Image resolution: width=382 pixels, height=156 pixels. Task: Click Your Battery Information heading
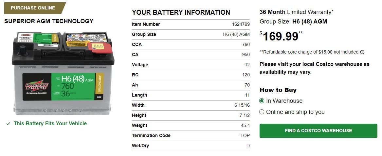[181, 12]
